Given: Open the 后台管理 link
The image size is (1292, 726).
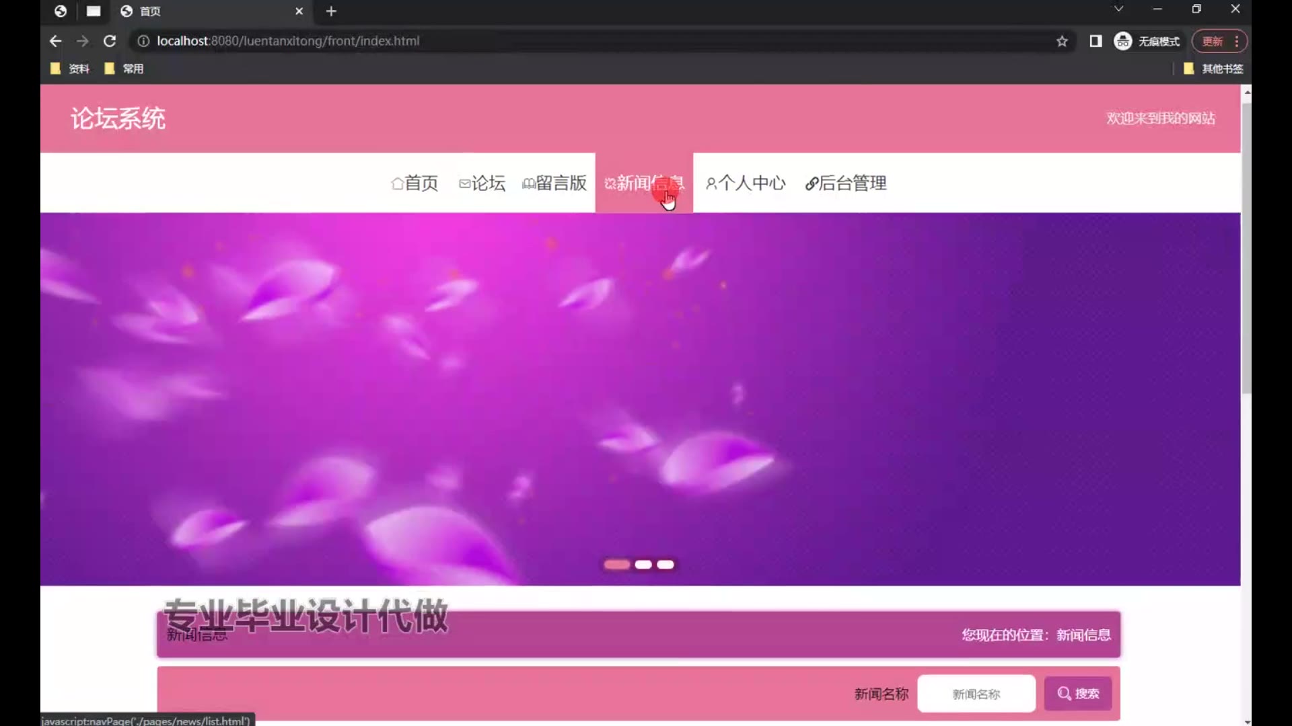Looking at the screenshot, I should (846, 183).
